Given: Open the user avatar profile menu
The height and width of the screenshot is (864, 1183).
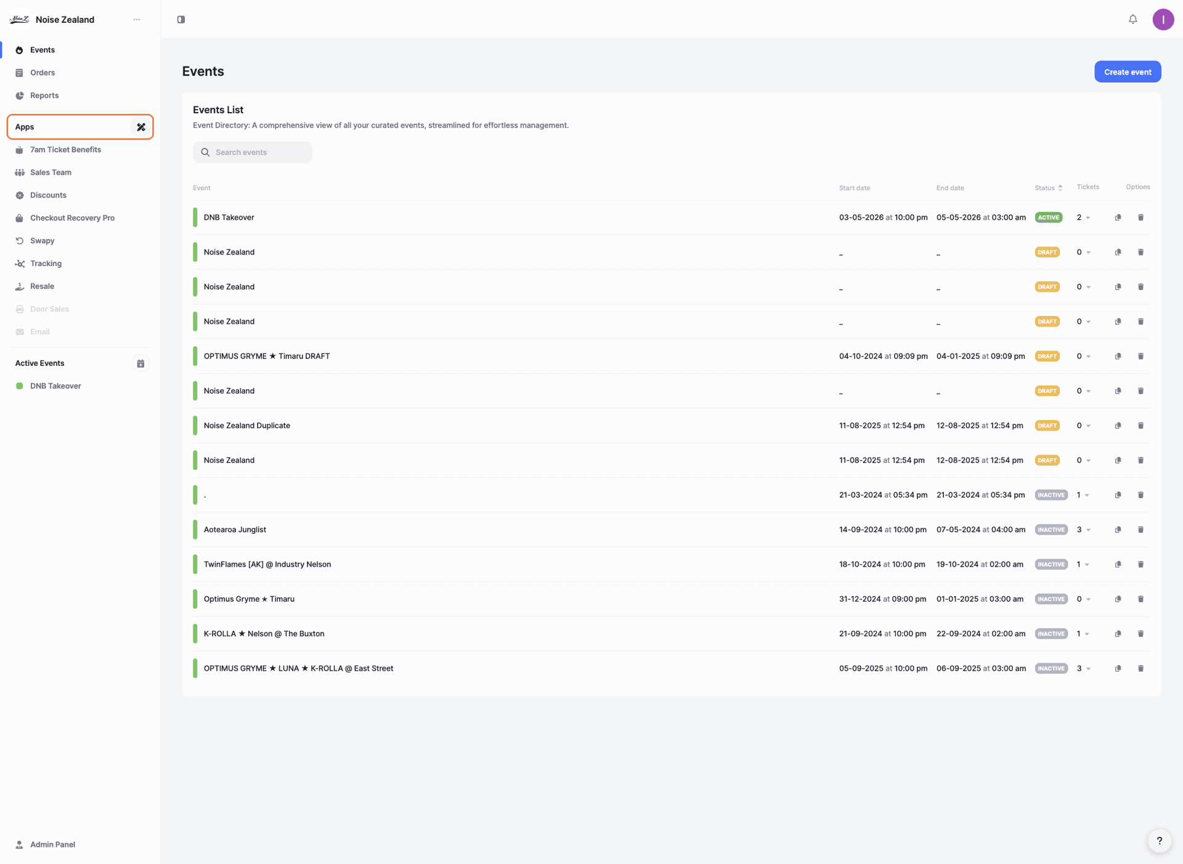Looking at the screenshot, I should tap(1163, 19).
